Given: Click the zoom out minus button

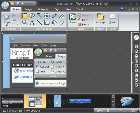Looking at the screenshot, I should click(108, 111).
